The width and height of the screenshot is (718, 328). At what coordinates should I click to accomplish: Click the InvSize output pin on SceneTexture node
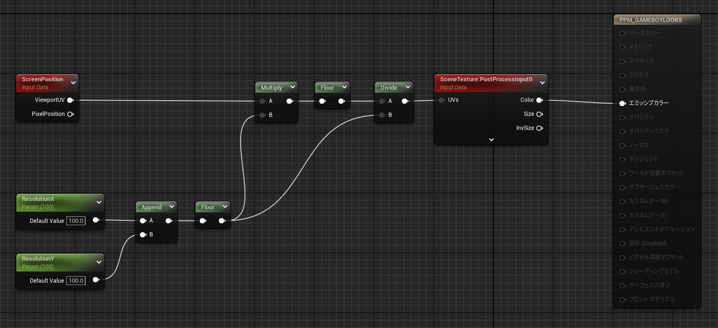pos(540,128)
